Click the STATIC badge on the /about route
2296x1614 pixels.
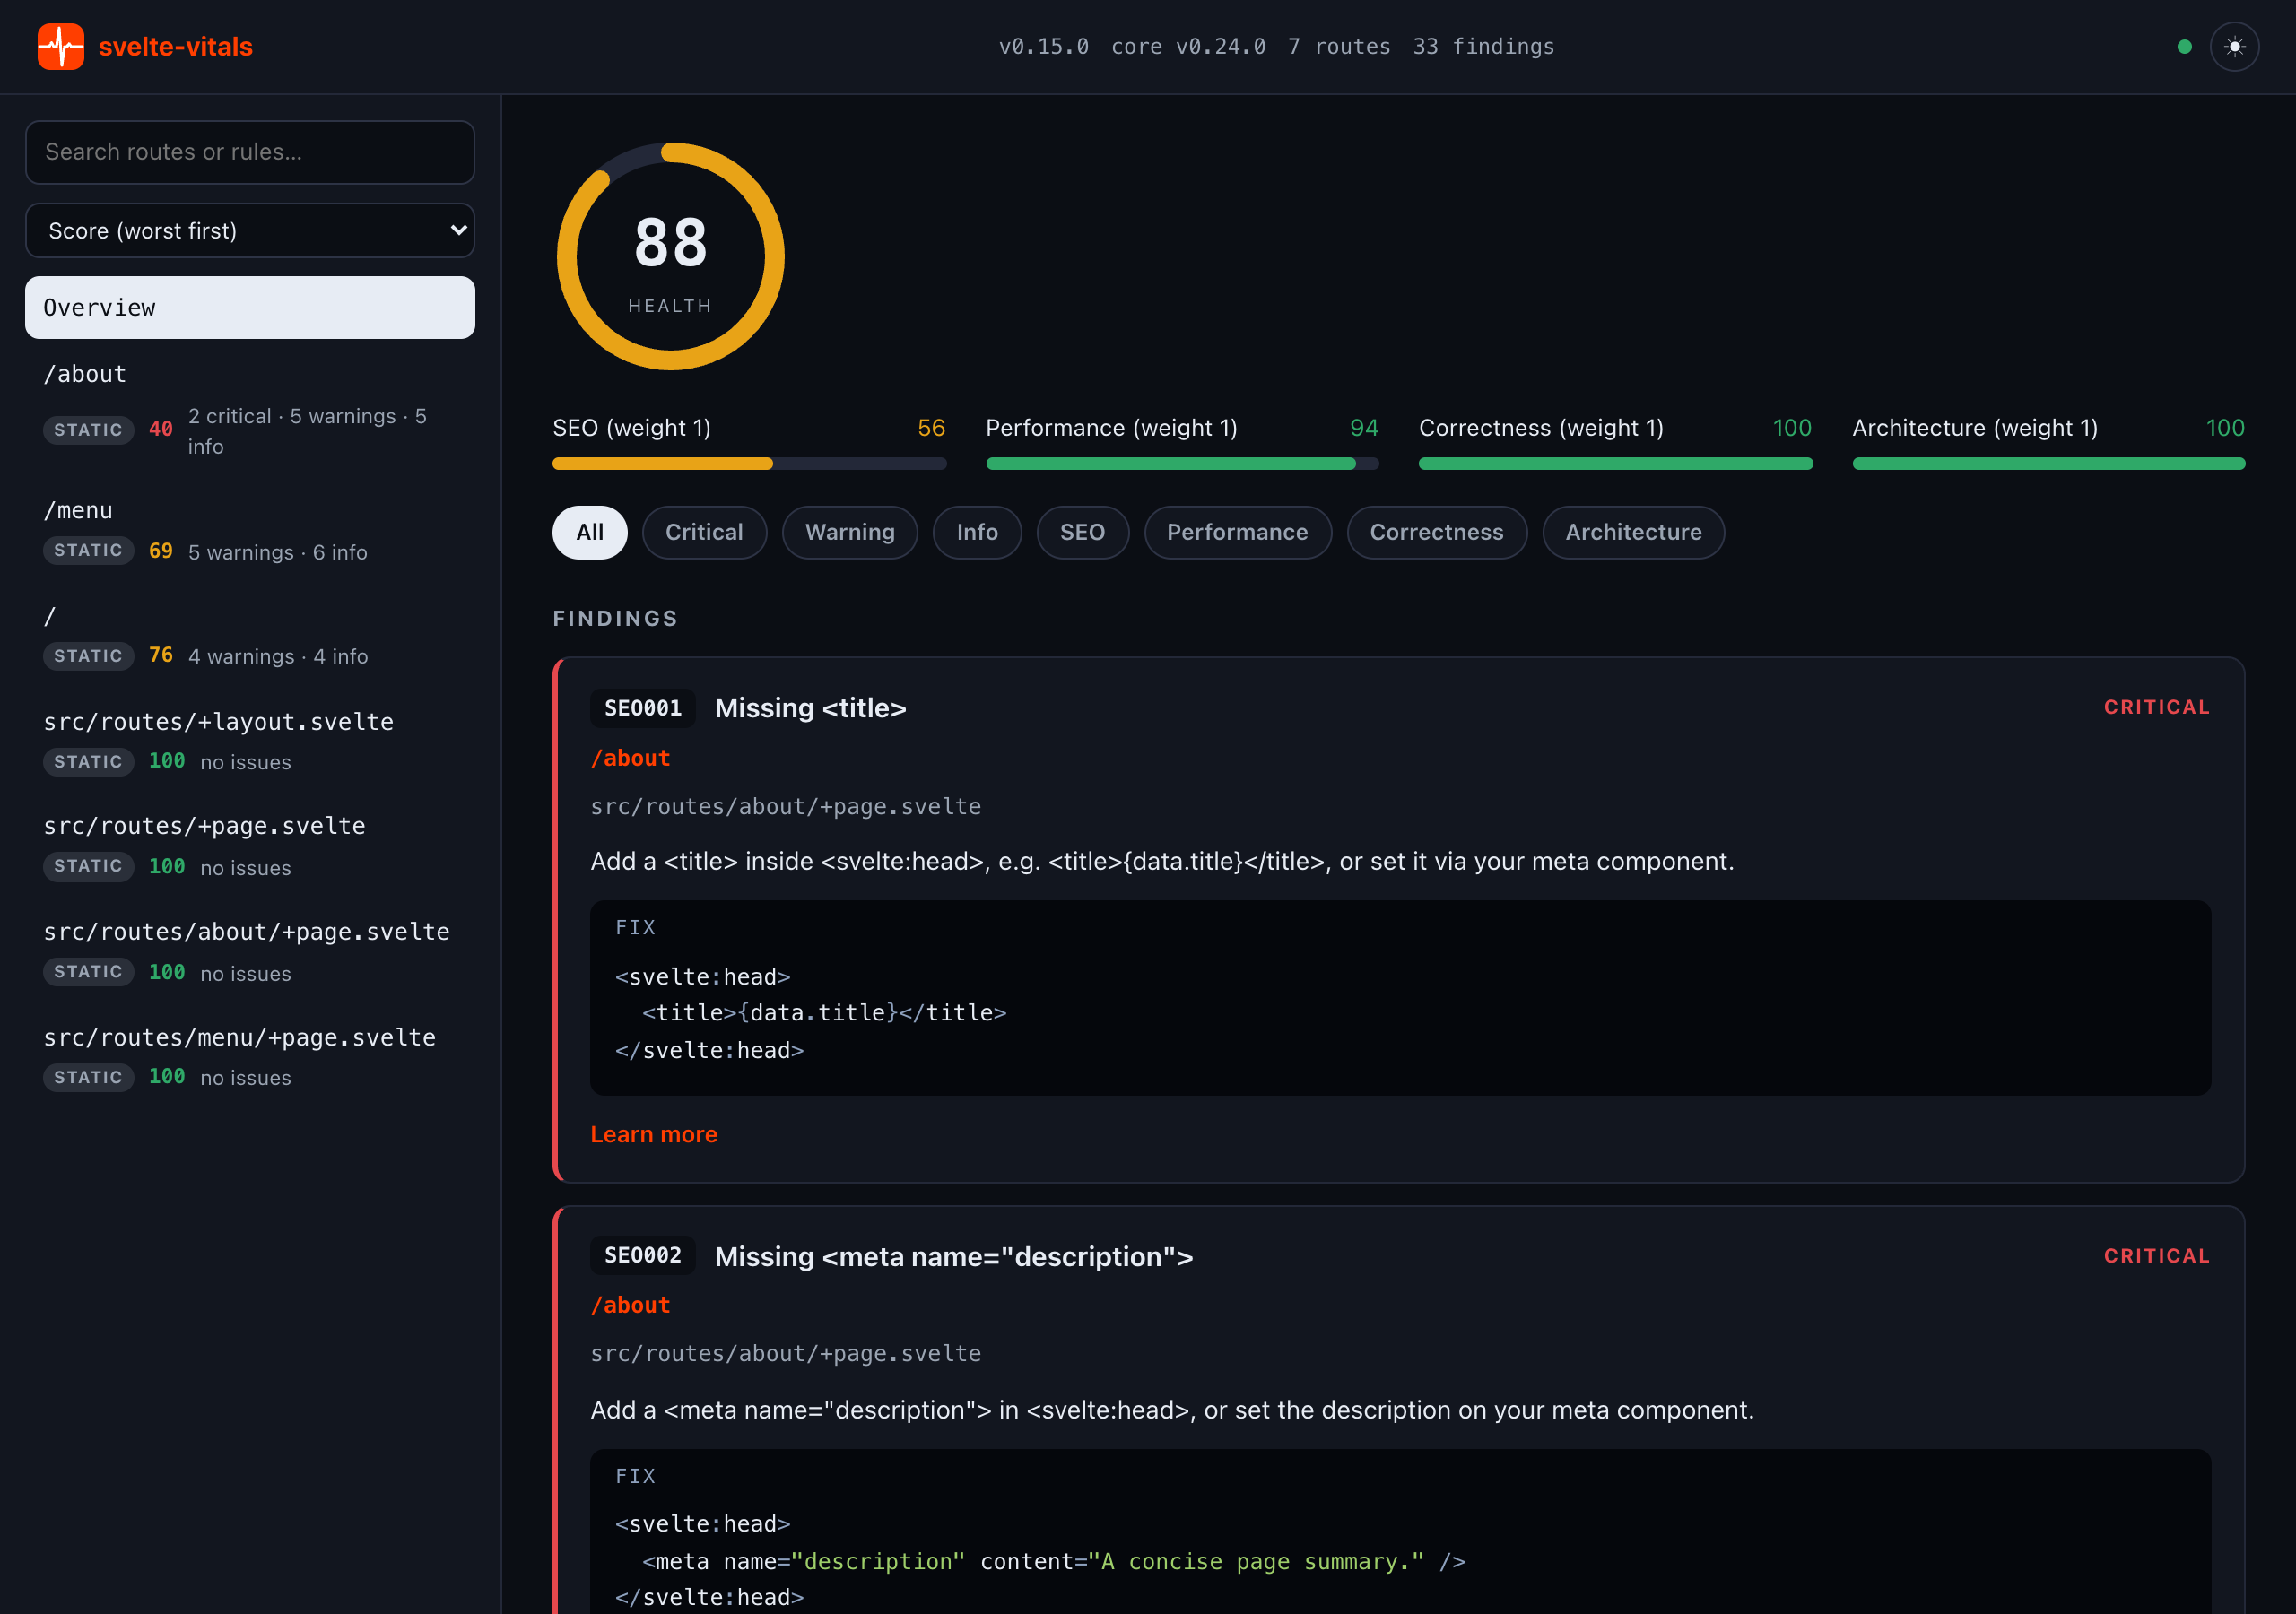point(88,430)
